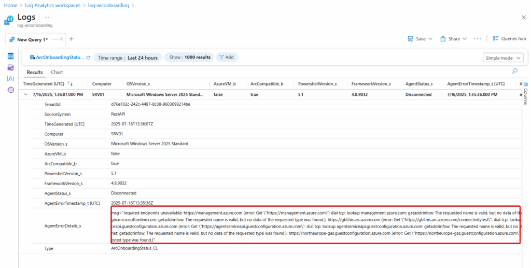Sort by TimeGenerated [UTC] column header
Screen dimensions: 531x268
point(44,83)
